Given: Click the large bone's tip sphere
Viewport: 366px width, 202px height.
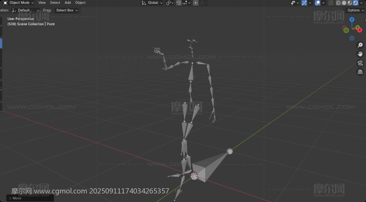Looking at the screenshot, I should [230, 151].
